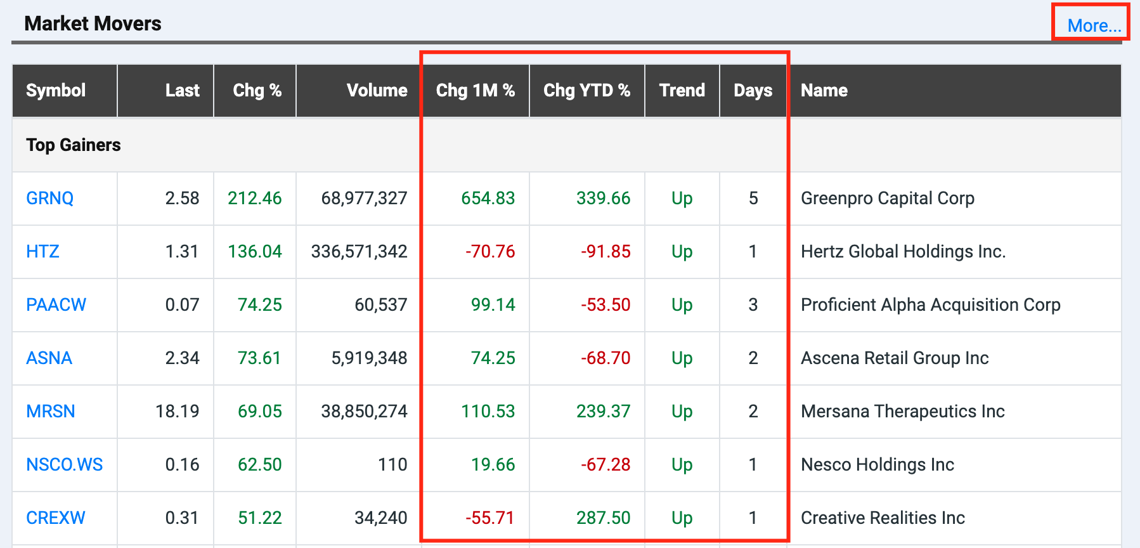Image resolution: width=1140 pixels, height=548 pixels.
Task: Click the last price 18.19 for MRSN
Action: tap(178, 412)
